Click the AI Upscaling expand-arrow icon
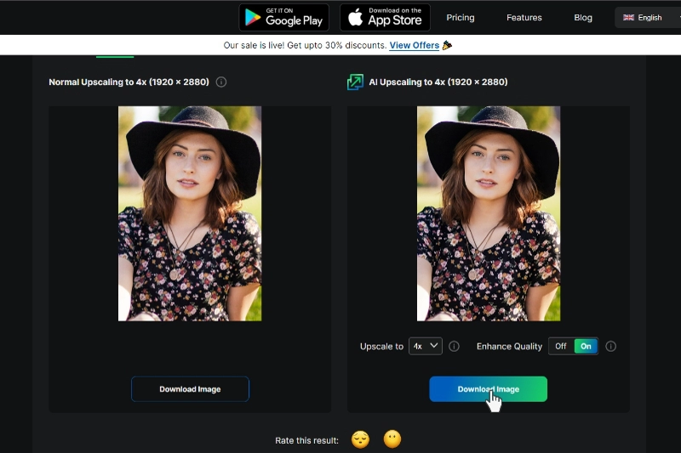 pyautogui.click(x=355, y=82)
